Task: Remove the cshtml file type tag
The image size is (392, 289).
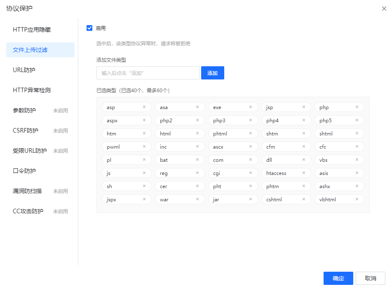Action: pos(304,199)
